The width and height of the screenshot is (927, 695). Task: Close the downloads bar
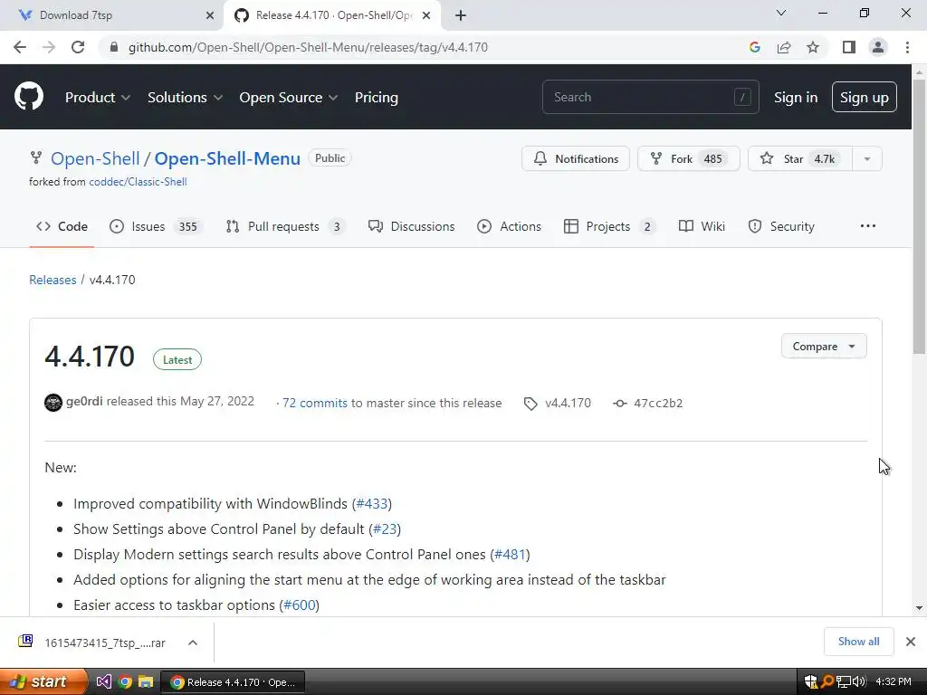click(911, 642)
